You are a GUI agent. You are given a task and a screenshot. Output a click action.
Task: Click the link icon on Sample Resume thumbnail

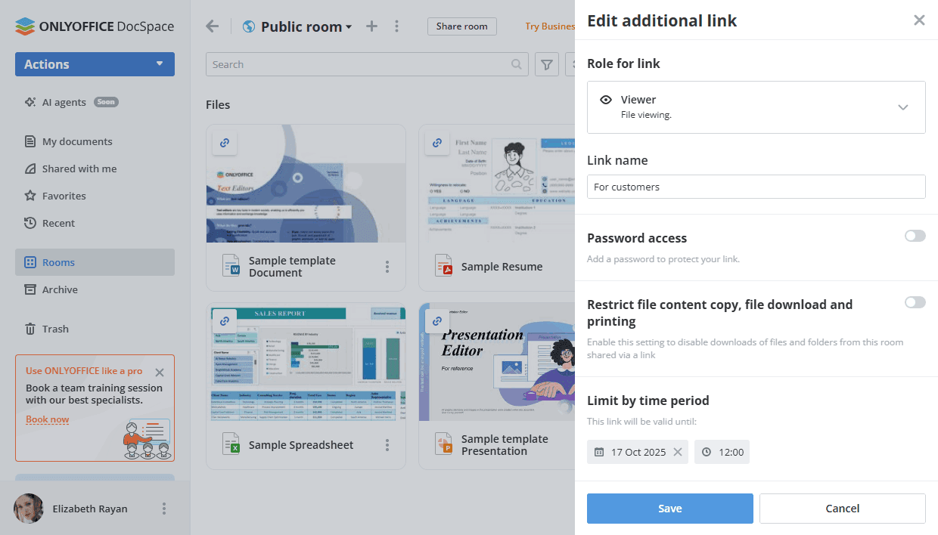tap(436, 142)
